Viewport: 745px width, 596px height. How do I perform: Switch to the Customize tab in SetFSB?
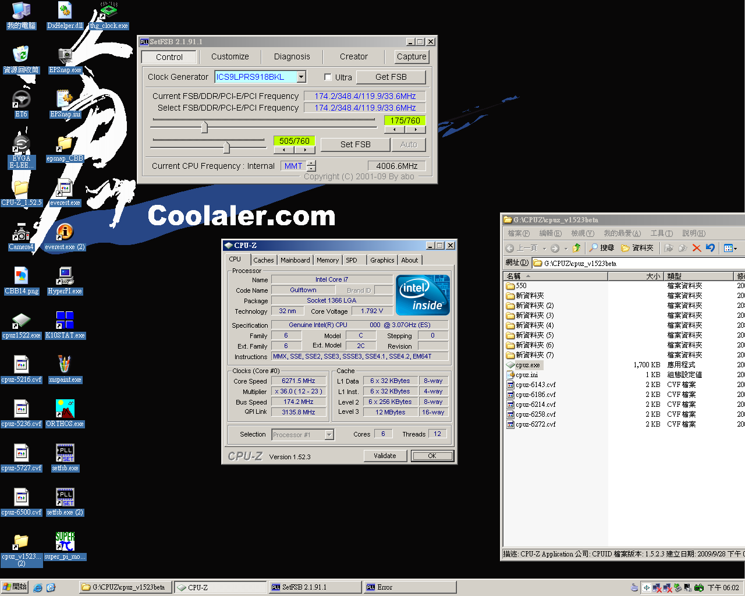230,56
